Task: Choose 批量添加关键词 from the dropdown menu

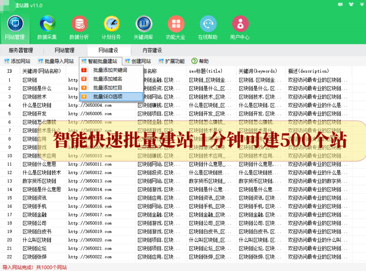Action: point(110,70)
